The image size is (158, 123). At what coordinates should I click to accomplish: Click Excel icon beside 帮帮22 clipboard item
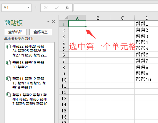[x=8, y=46]
